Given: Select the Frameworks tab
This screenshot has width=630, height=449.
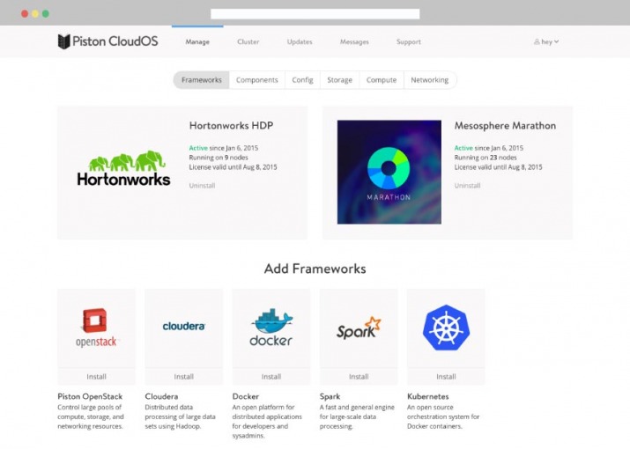Looking at the screenshot, I should click(x=201, y=80).
